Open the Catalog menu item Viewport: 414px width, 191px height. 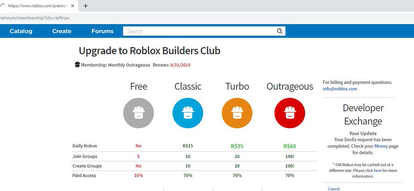tap(21, 31)
